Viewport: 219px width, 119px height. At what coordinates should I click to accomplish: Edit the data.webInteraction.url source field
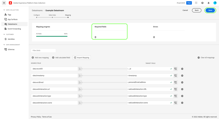pyautogui.click(x=54, y=89)
